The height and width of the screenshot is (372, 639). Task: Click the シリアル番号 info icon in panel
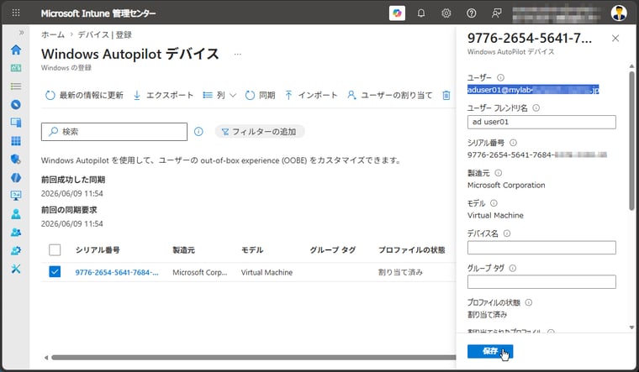(x=514, y=143)
